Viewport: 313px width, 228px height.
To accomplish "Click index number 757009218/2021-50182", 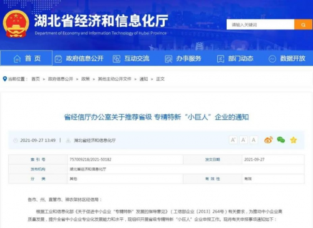I will tap(90, 159).
